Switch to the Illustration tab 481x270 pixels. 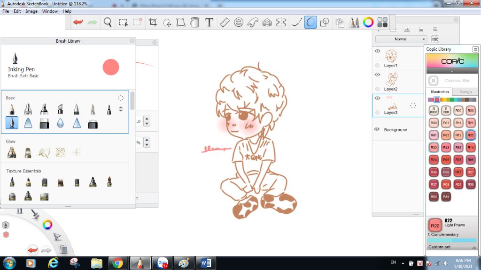pyautogui.click(x=440, y=92)
